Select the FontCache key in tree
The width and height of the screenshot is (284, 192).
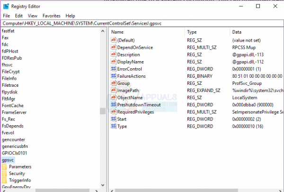pyautogui.click(x=13, y=106)
